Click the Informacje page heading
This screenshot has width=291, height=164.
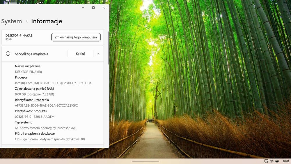pyautogui.click(x=47, y=21)
